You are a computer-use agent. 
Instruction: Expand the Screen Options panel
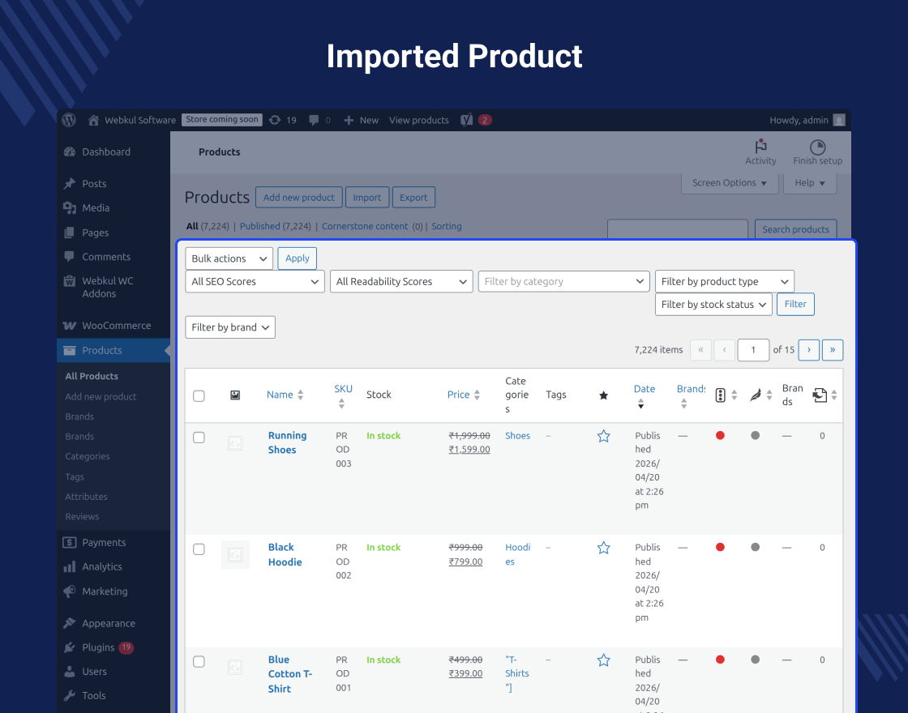click(729, 183)
